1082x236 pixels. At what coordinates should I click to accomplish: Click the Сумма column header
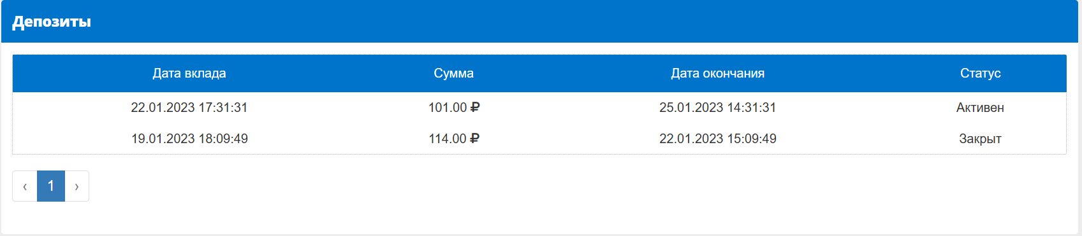click(453, 73)
